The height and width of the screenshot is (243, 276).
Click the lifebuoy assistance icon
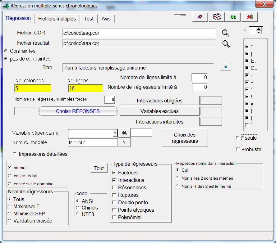coord(217,17)
